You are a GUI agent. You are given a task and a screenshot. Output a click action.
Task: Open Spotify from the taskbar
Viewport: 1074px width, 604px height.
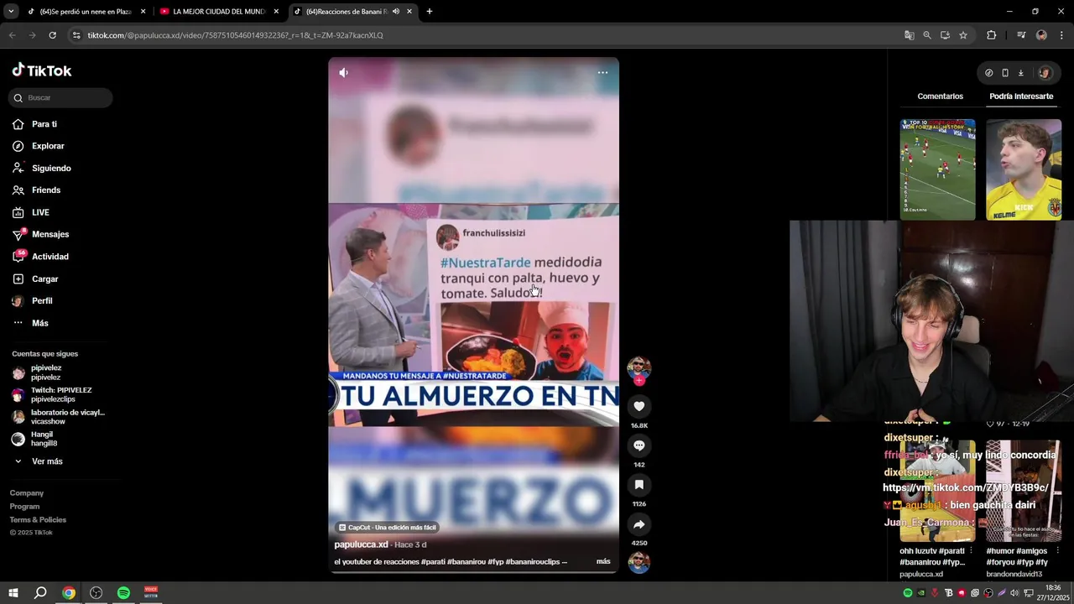click(123, 593)
